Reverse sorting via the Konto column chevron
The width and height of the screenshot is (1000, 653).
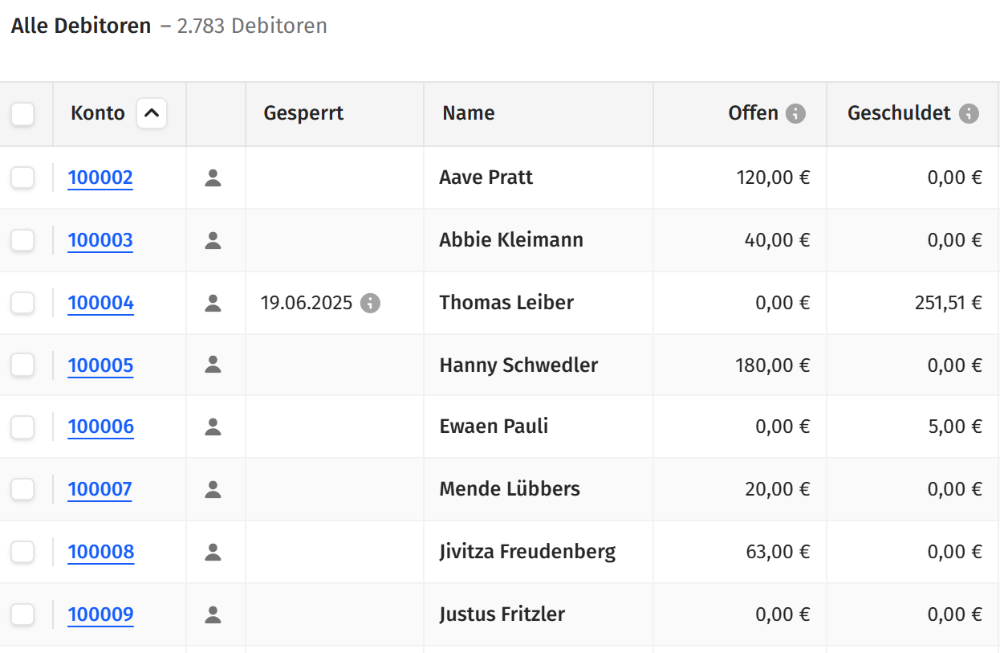tap(151, 114)
